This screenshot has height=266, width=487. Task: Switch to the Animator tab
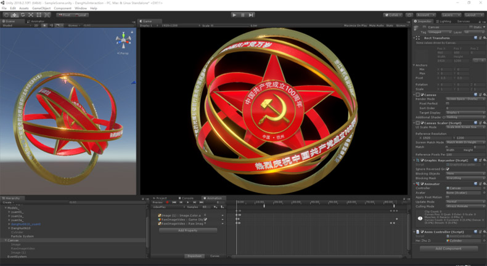point(36,22)
